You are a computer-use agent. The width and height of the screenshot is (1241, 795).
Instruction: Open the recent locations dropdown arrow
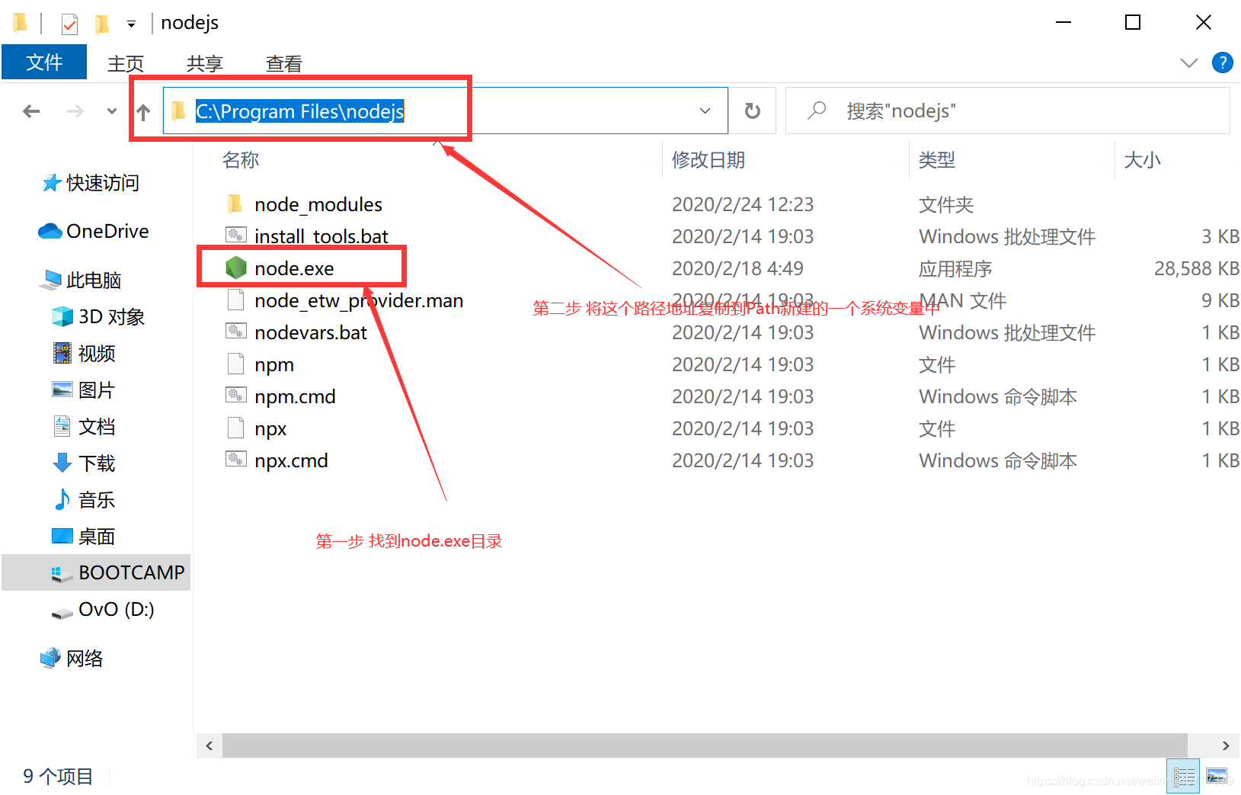coord(112,111)
